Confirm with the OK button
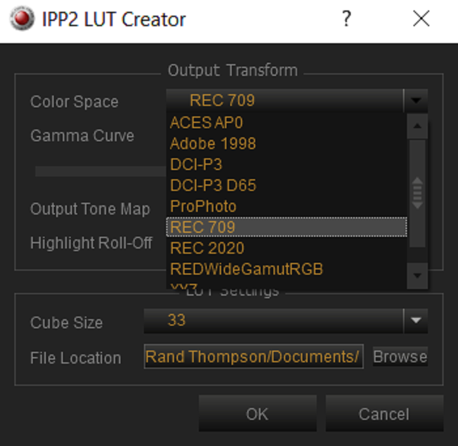The height and width of the screenshot is (446, 458). [x=258, y=413]
